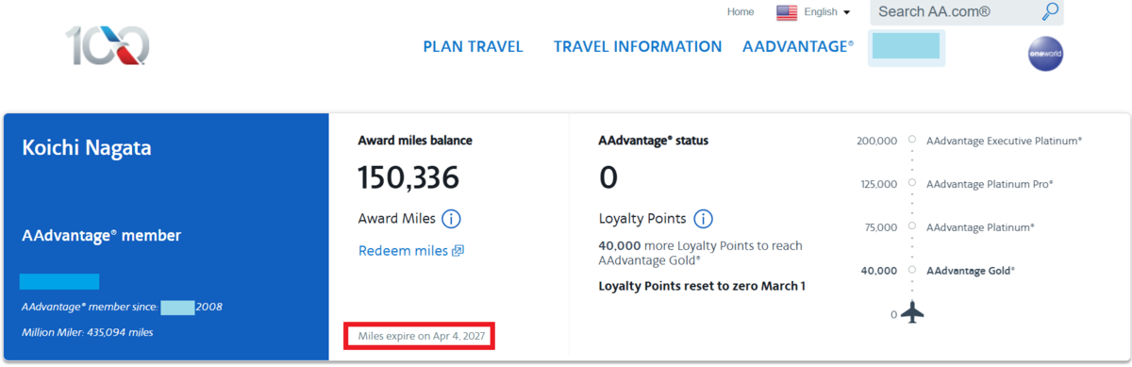Follow the Home link
This screenshot has width=1132, height=367.
tap(741, 12)
